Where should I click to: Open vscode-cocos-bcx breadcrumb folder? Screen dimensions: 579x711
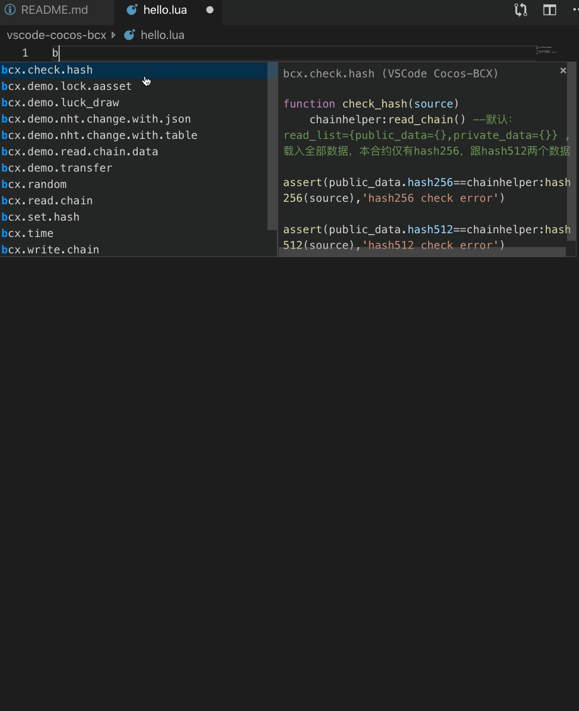point(56,35)
